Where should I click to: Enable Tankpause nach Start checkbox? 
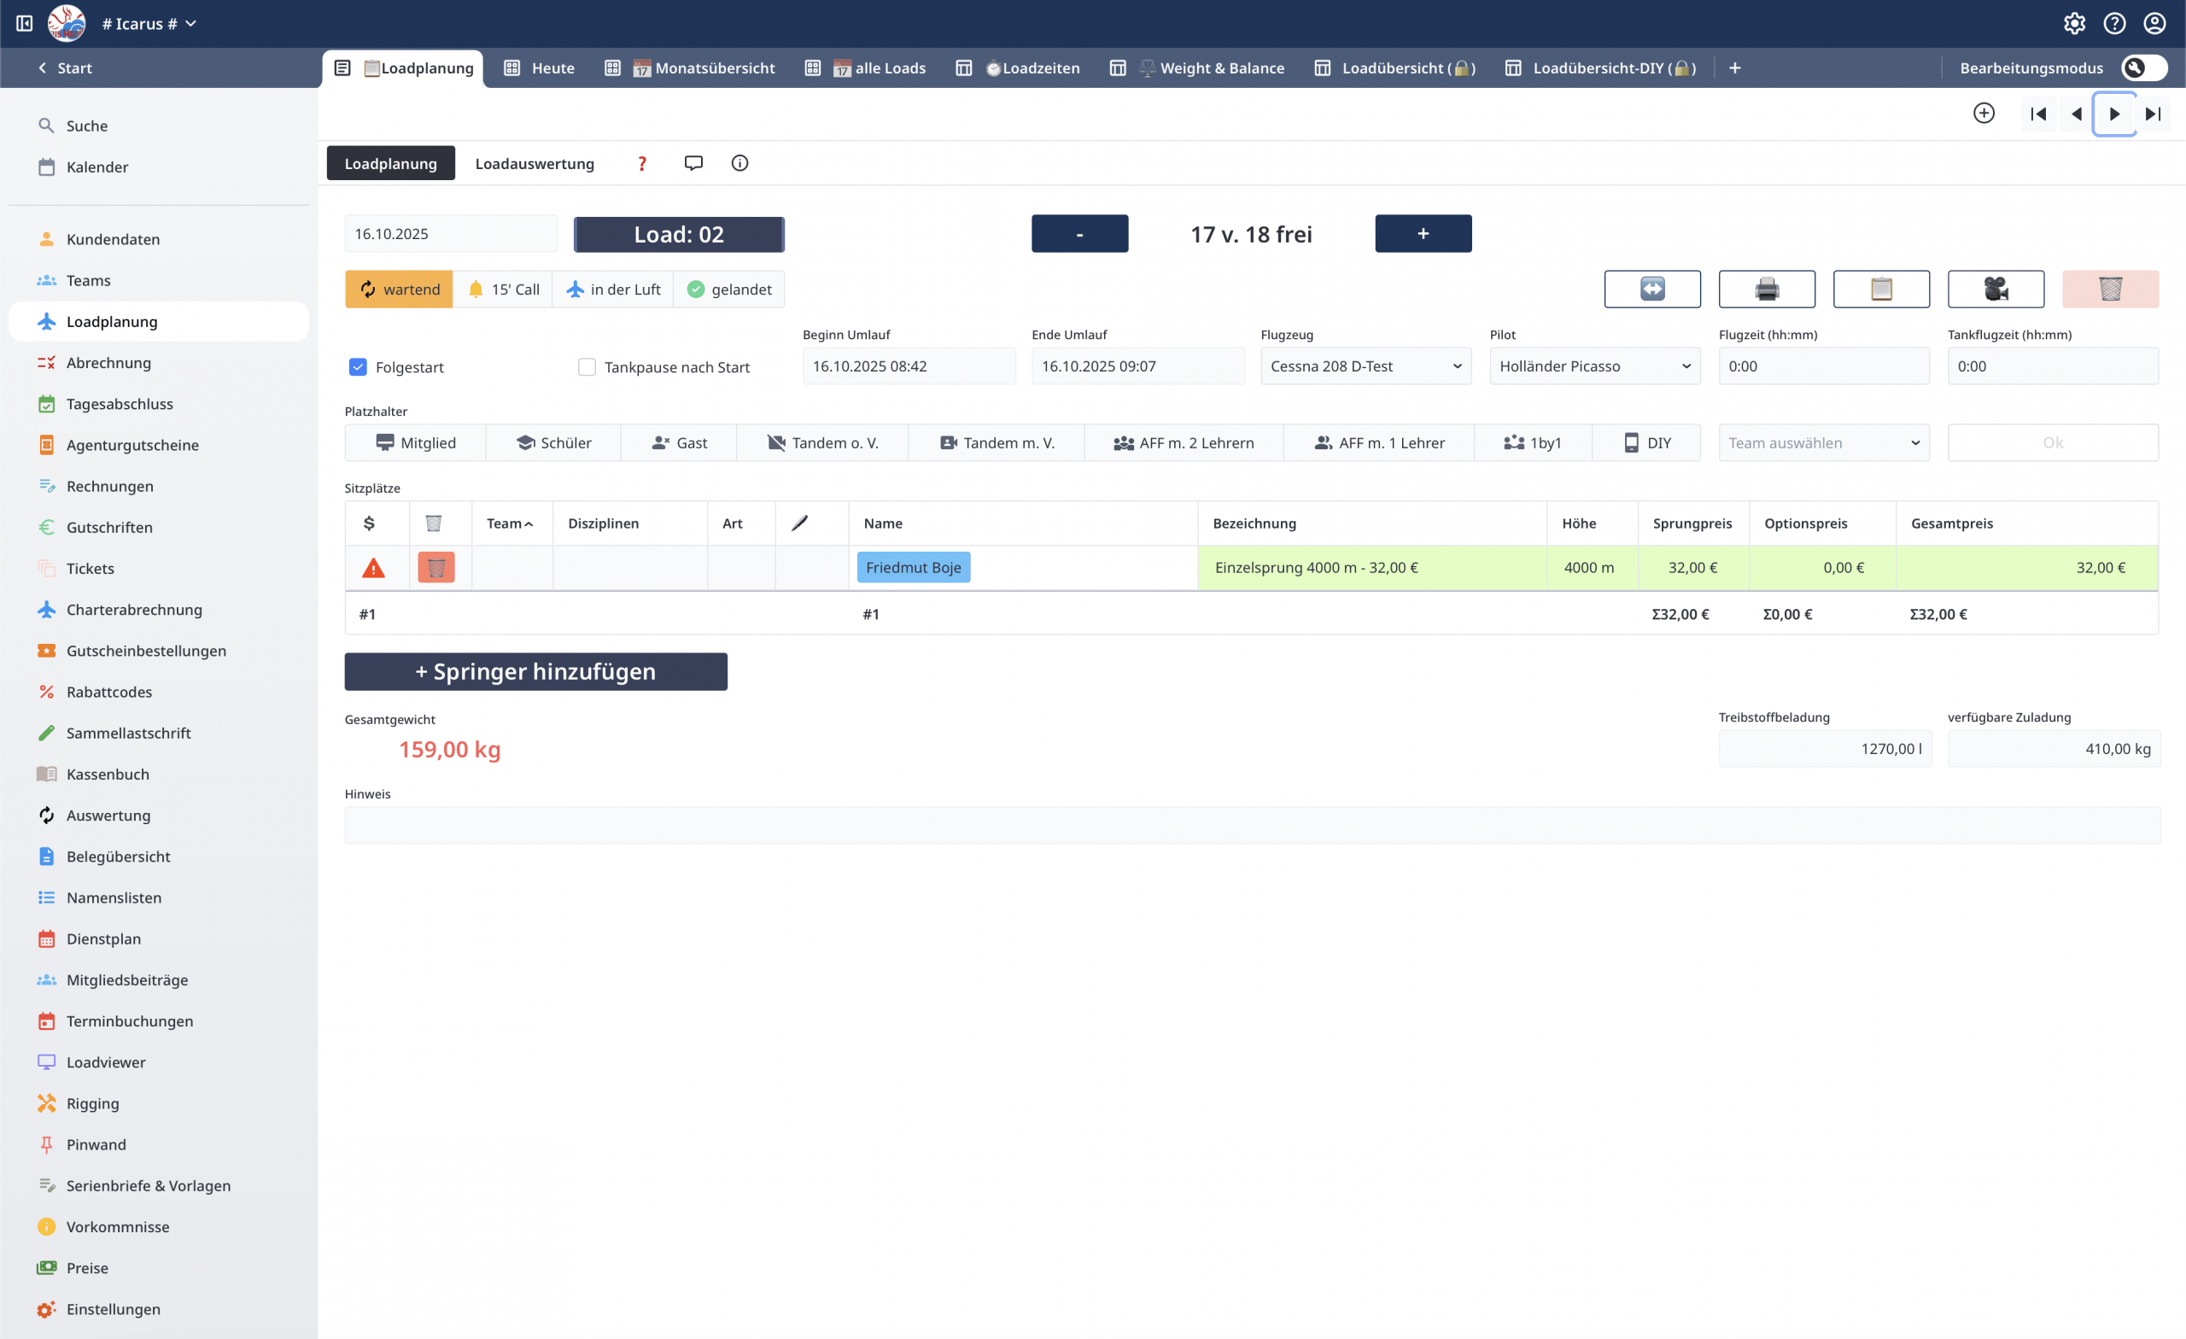[x=587, y=367]
